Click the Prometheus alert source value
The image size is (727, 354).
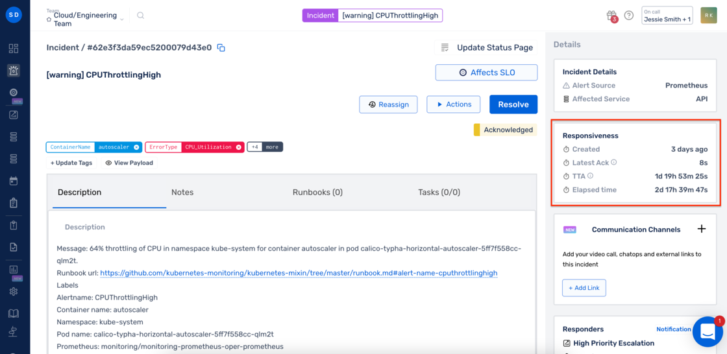pyautogui.click(x=686, y=85)
